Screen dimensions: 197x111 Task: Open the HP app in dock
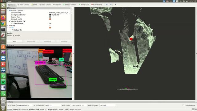(3, 70)
